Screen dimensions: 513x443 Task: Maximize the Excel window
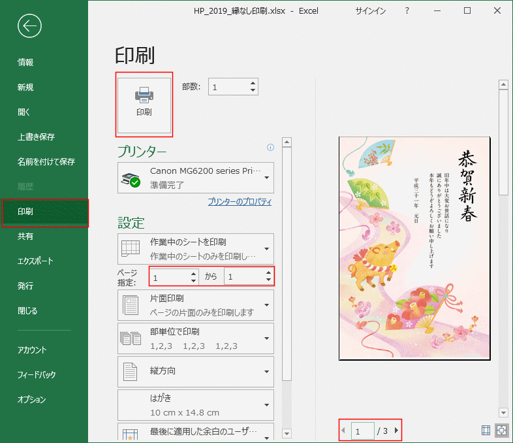click(x=467, y=11)
